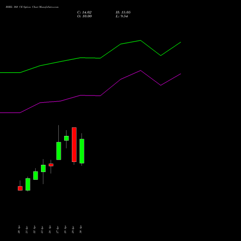
Task: Click the '30 Apr' date axis label
Action: coord(80,229)
